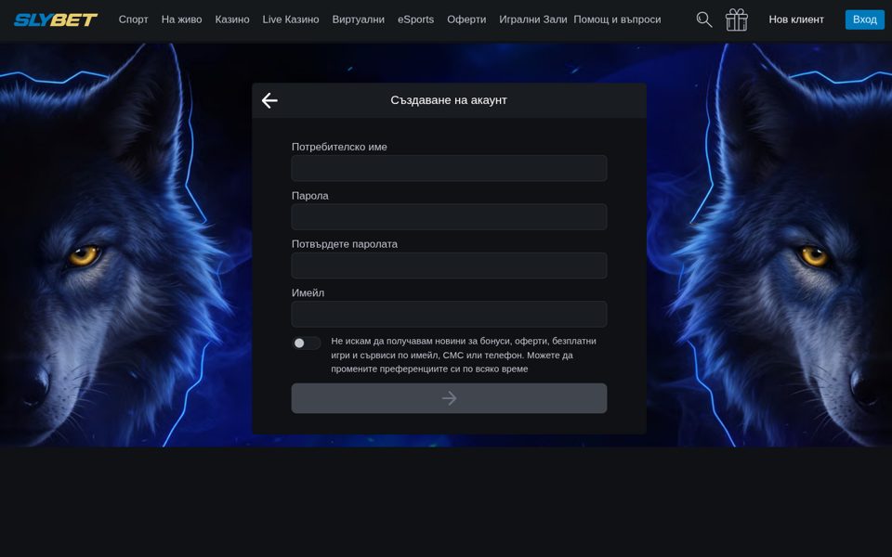This screenshot has height=557, width=892.
Task: Open the search magnifier icon
Action: pyautogui.click(x=703, y=19)
